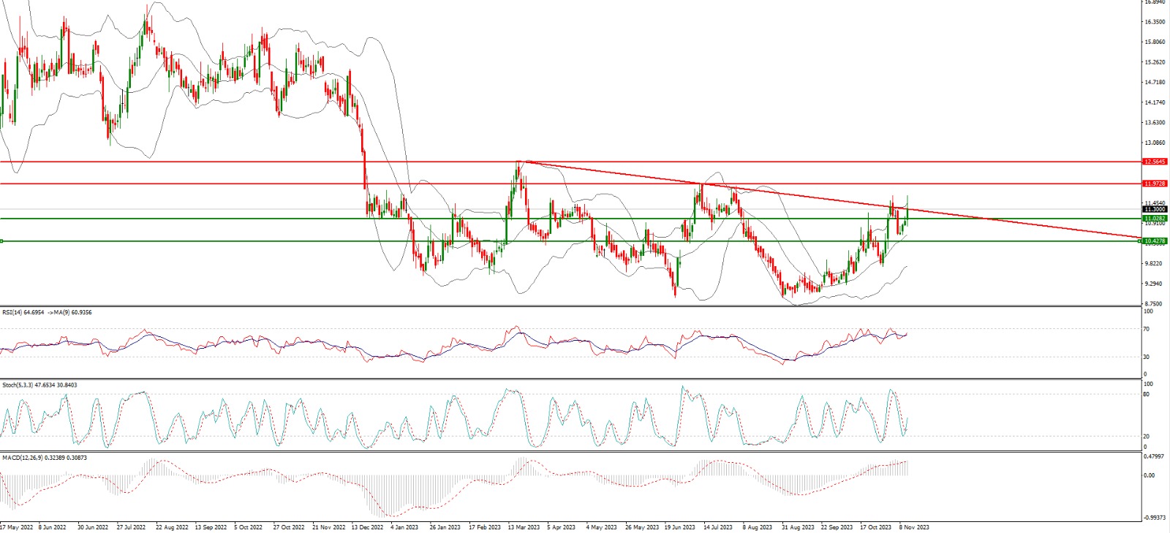
Task: Click the RSI 70 level scale label
Action: [1147, 329]
